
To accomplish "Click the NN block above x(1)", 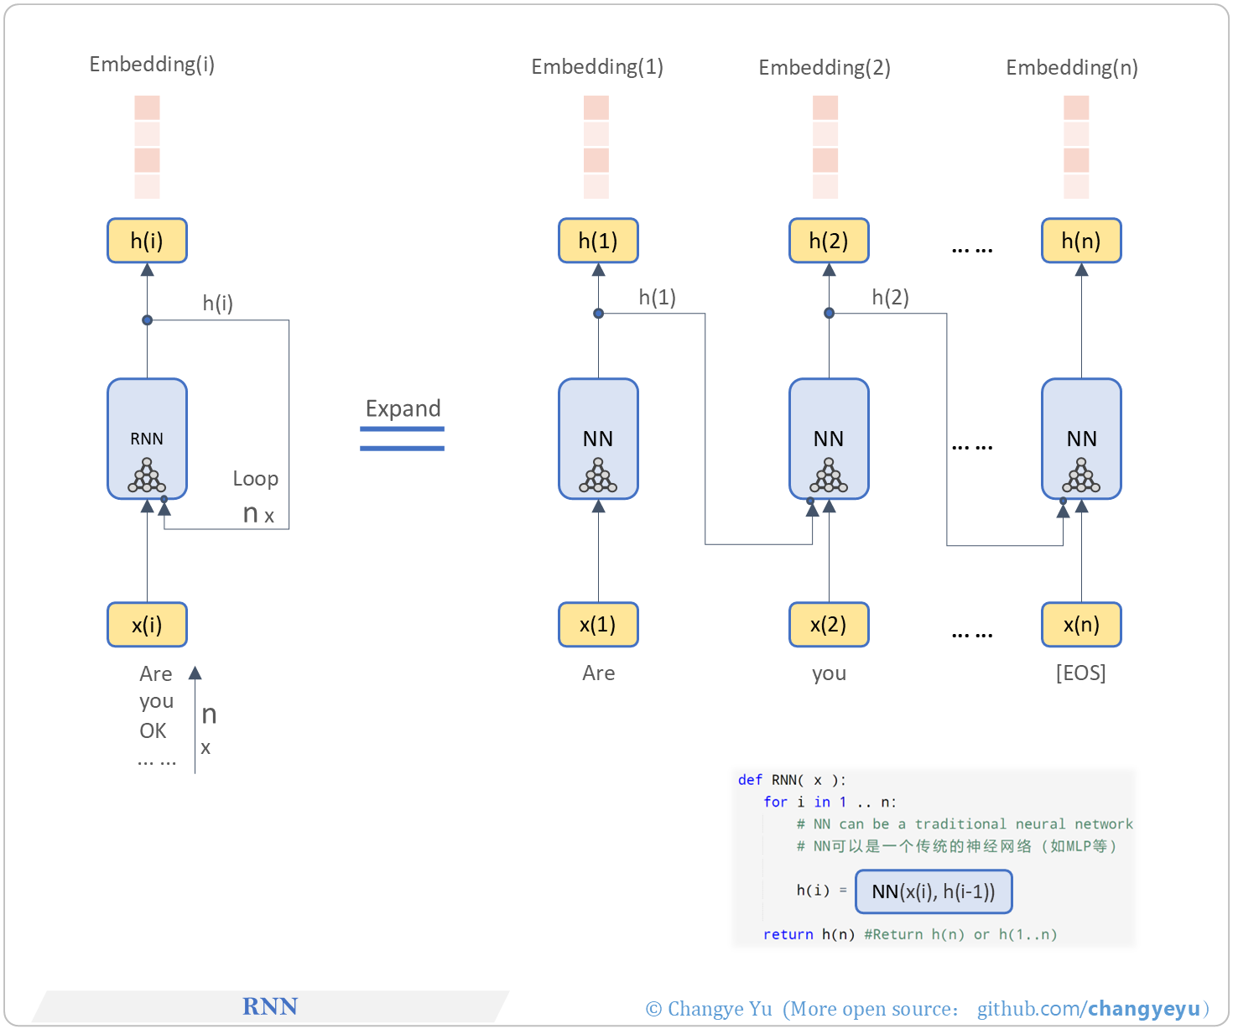I will tap(598, 439).
